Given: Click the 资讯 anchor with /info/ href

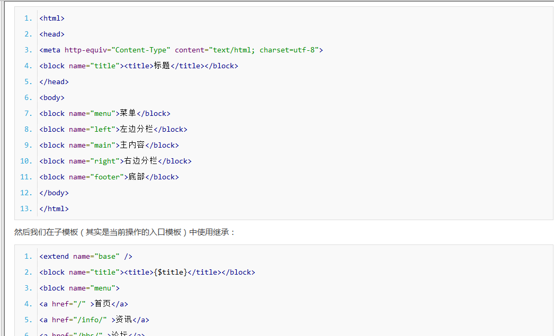Looking at the screenshot, I should [x=94, y=320].
